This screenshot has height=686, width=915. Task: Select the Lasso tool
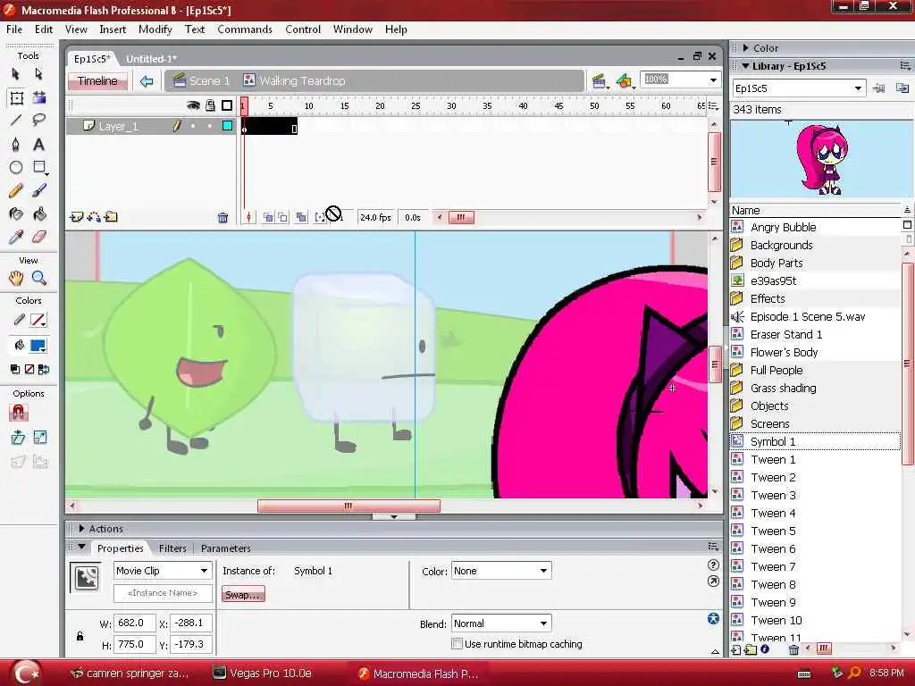coord(39,121)
